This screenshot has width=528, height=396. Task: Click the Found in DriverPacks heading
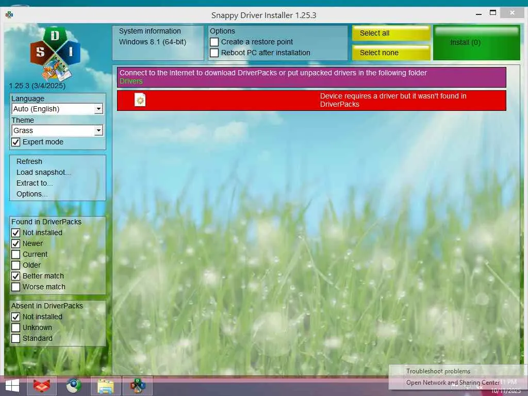[x=46, y=222]
